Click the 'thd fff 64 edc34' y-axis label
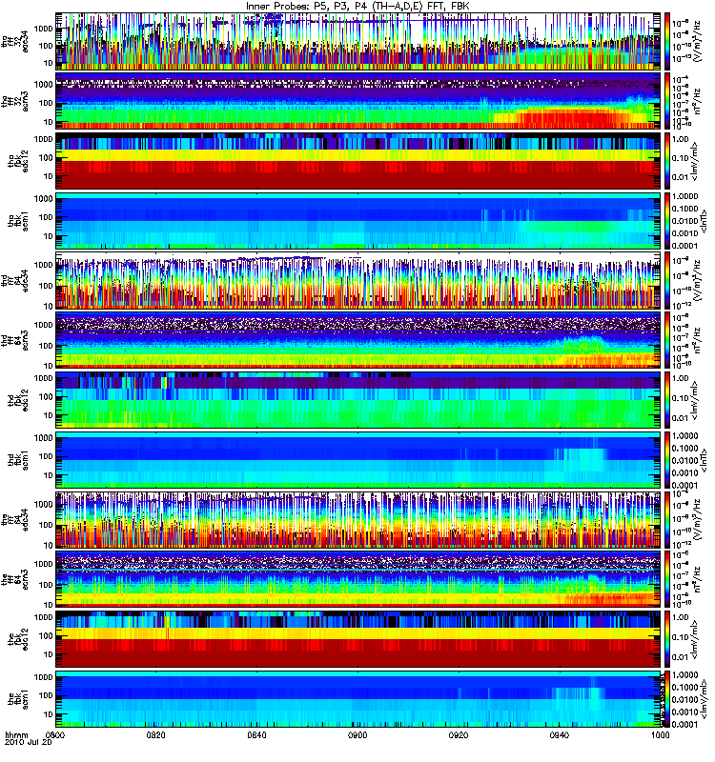The height and width of the screenshot is (762, 715). coord(14,281)
